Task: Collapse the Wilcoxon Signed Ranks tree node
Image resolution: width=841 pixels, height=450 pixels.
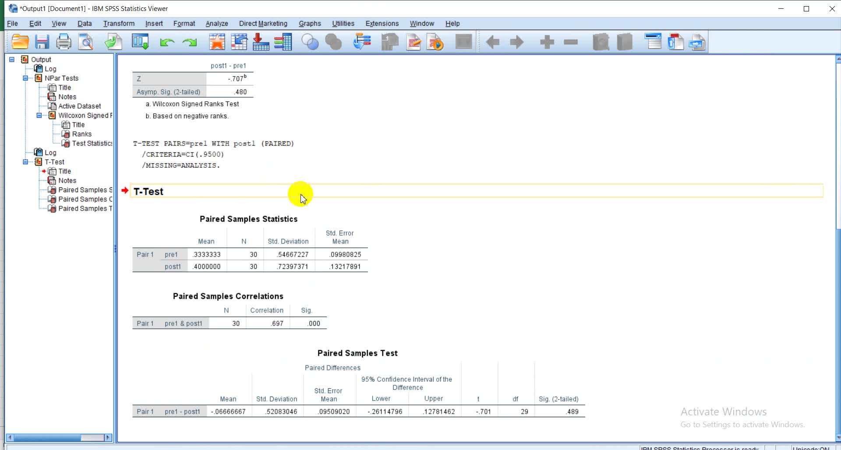Action: [x=39, y=116]
